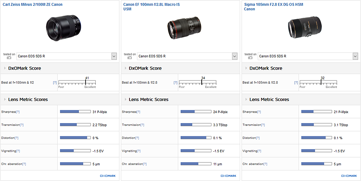This screenshot has width=361, height=181.
Task: Click the Canon EF 100mm lens photo
Action: click(184, 28)
